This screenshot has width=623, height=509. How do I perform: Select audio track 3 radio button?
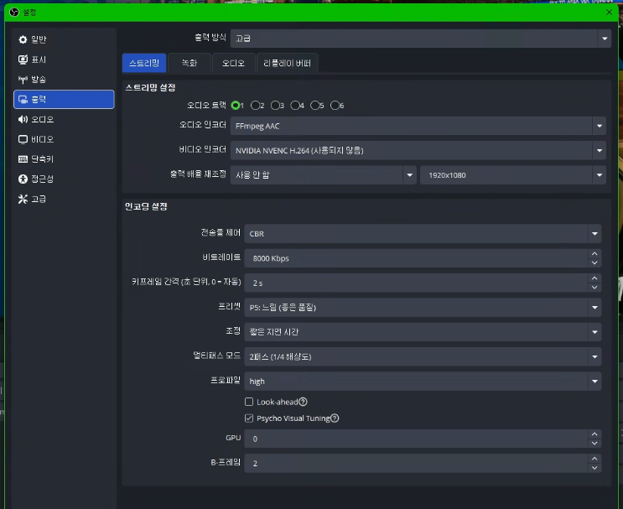coord(276,106)
